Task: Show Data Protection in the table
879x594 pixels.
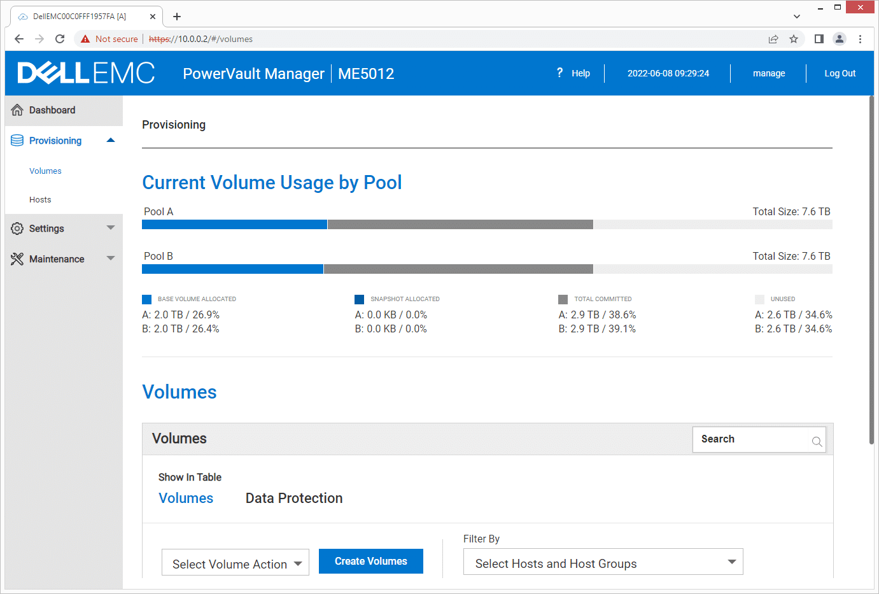Action: click(294, 498)
